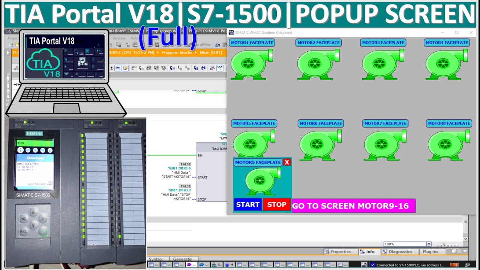Image resolution: width=480 pixels, height=270 pixels.
Task: Expand the breadcrumb arrow before Program blocks
Action: [x=158, y=52]
